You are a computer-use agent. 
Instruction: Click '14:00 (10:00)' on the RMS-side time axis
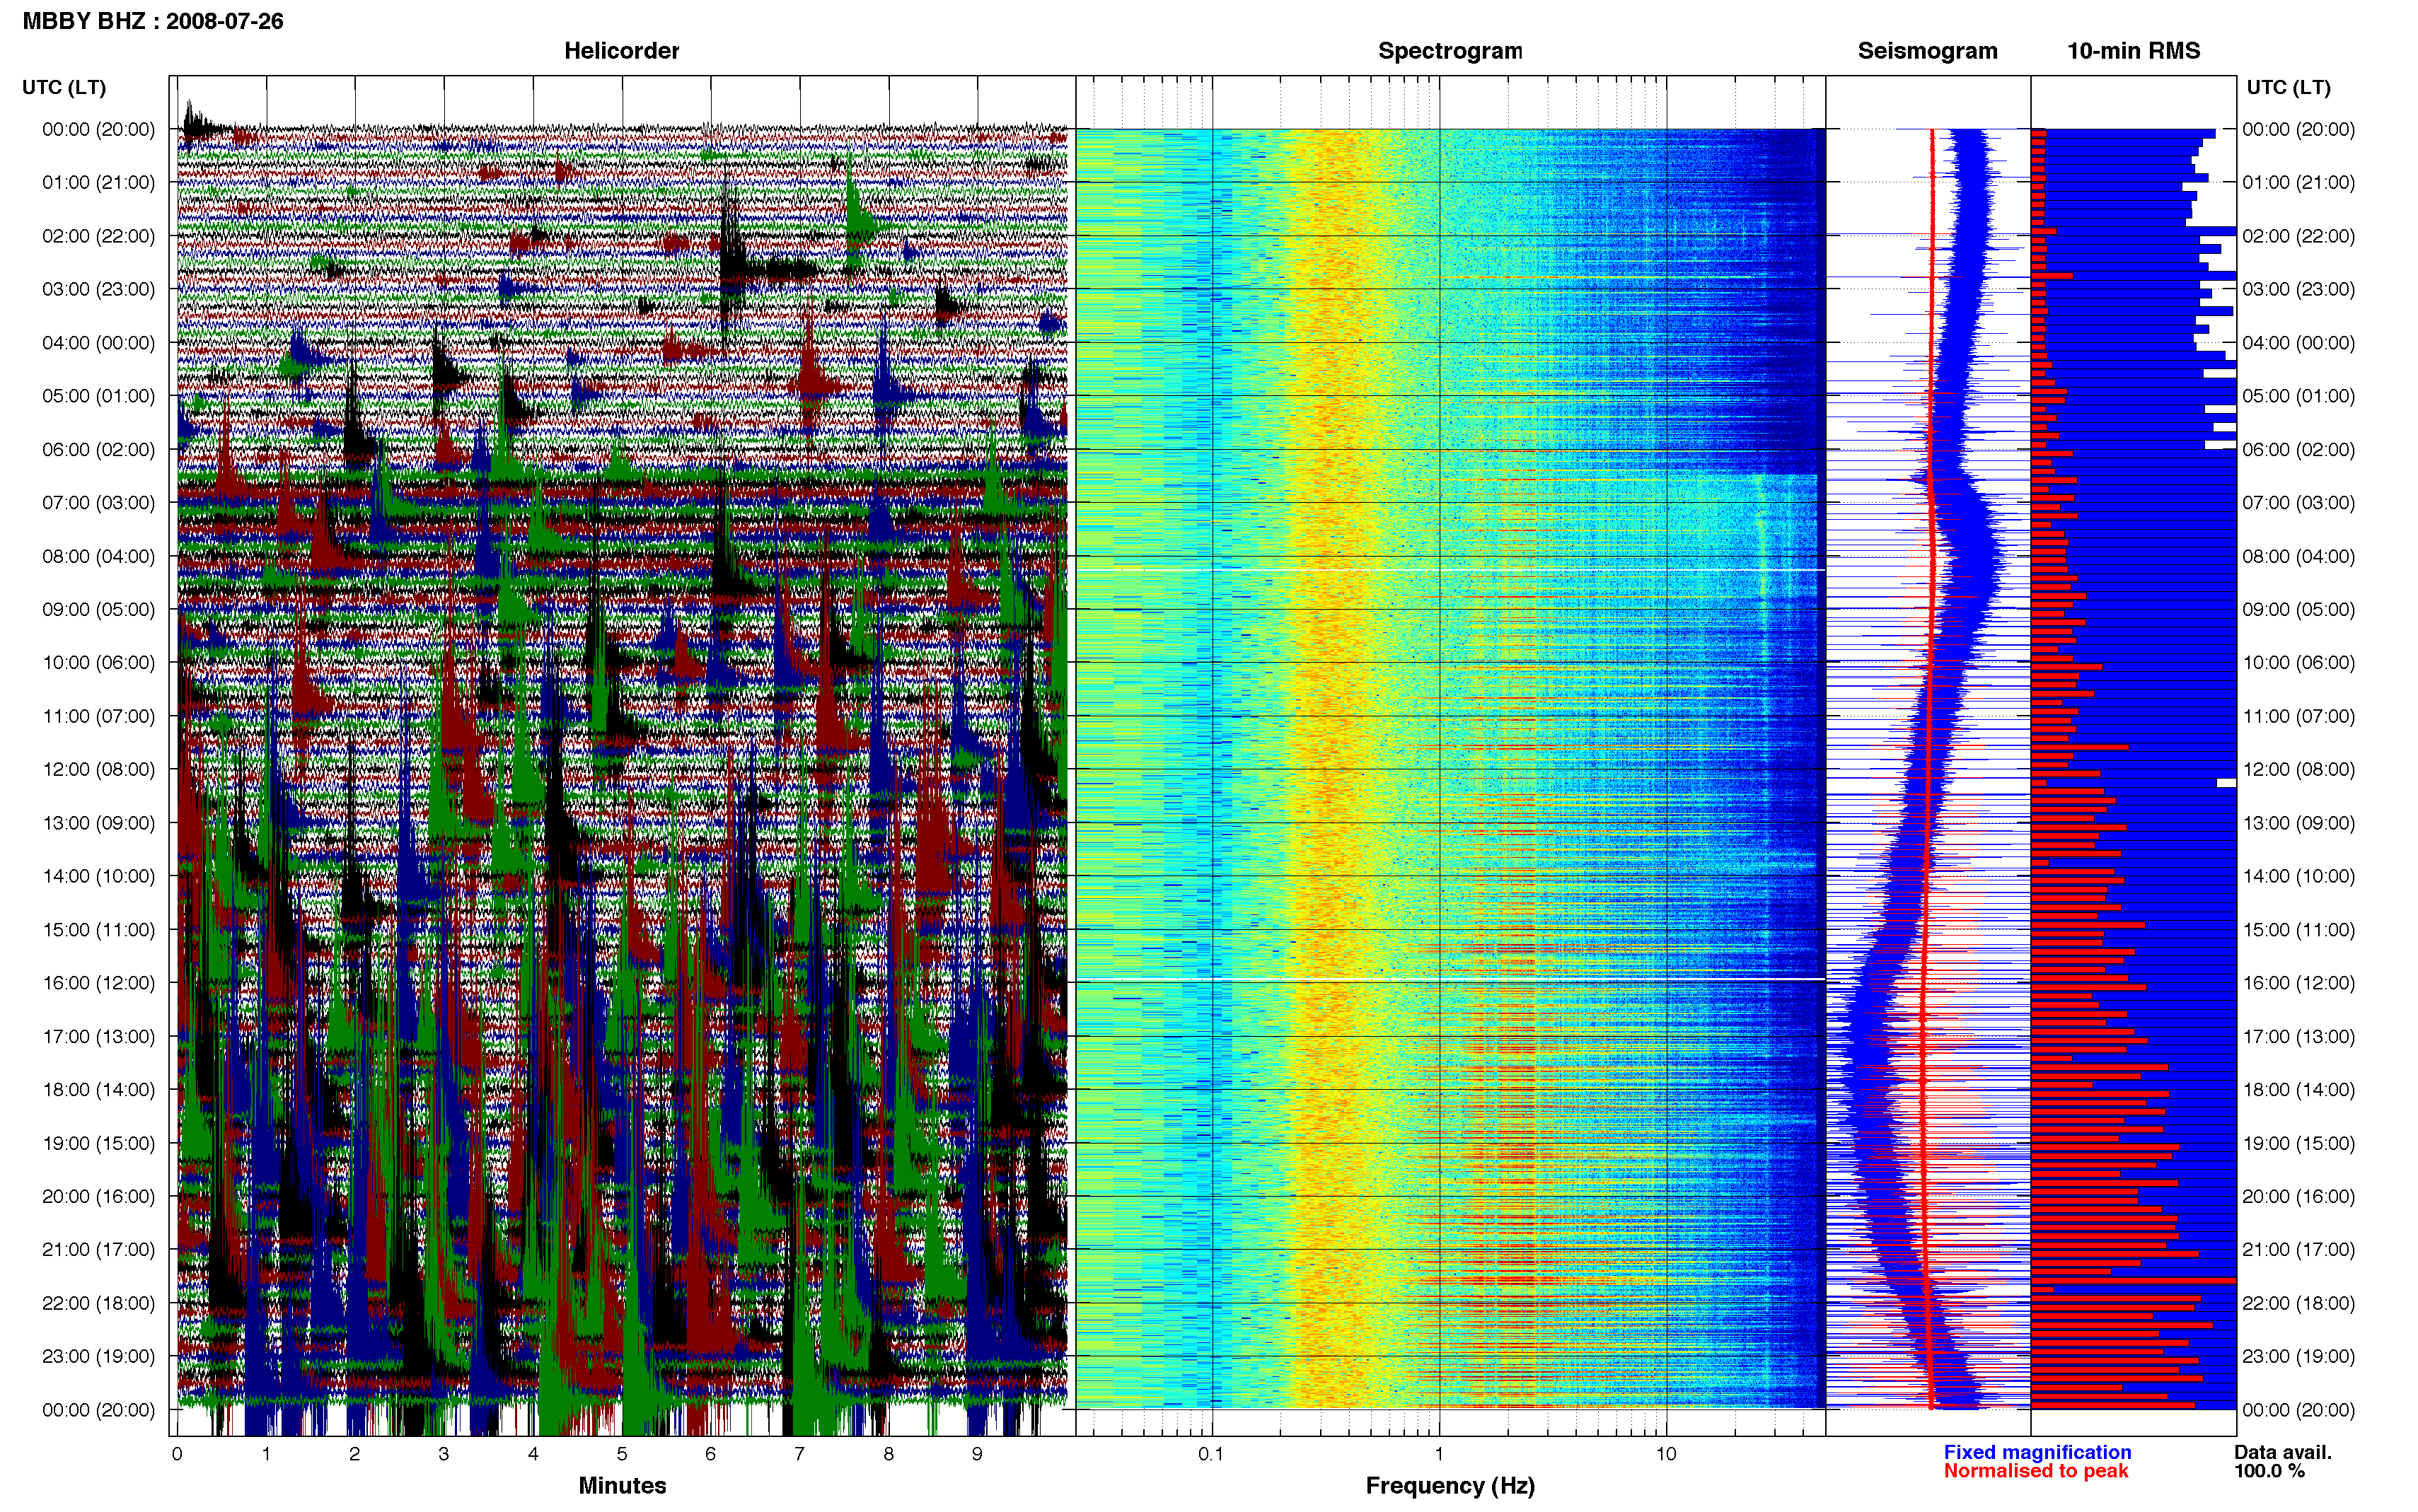[2298, 876]
